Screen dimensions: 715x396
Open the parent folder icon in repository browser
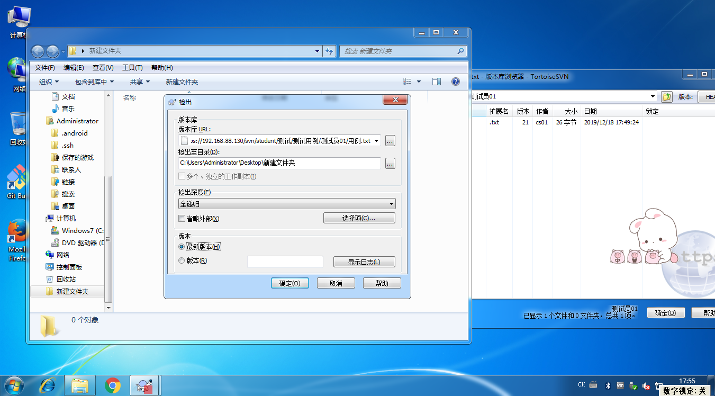tap(667, 96)
